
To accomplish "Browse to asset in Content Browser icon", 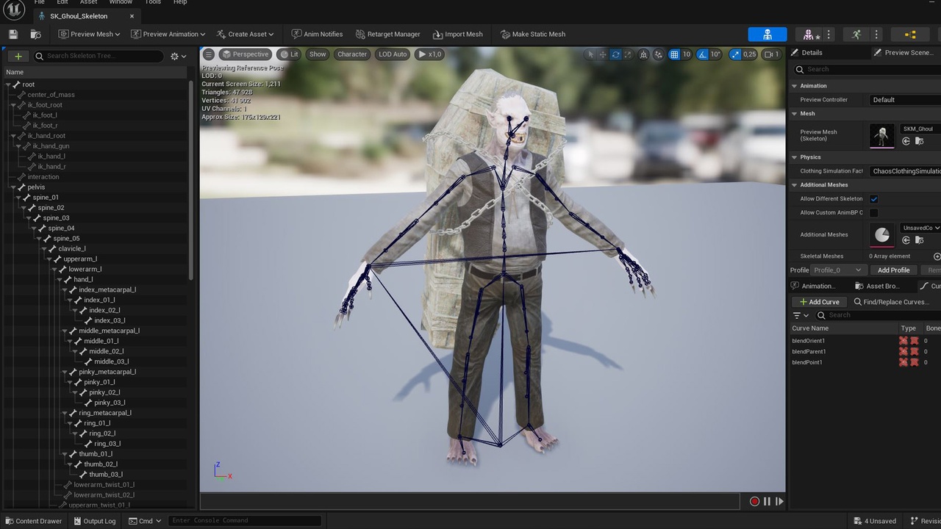I will point(35,34).
